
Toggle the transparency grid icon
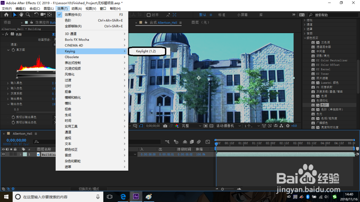tap(211, 126)
